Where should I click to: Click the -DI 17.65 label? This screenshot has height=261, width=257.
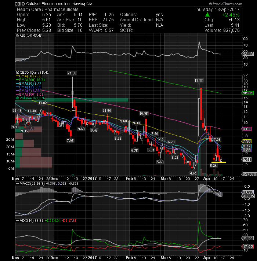click(69, 221)
